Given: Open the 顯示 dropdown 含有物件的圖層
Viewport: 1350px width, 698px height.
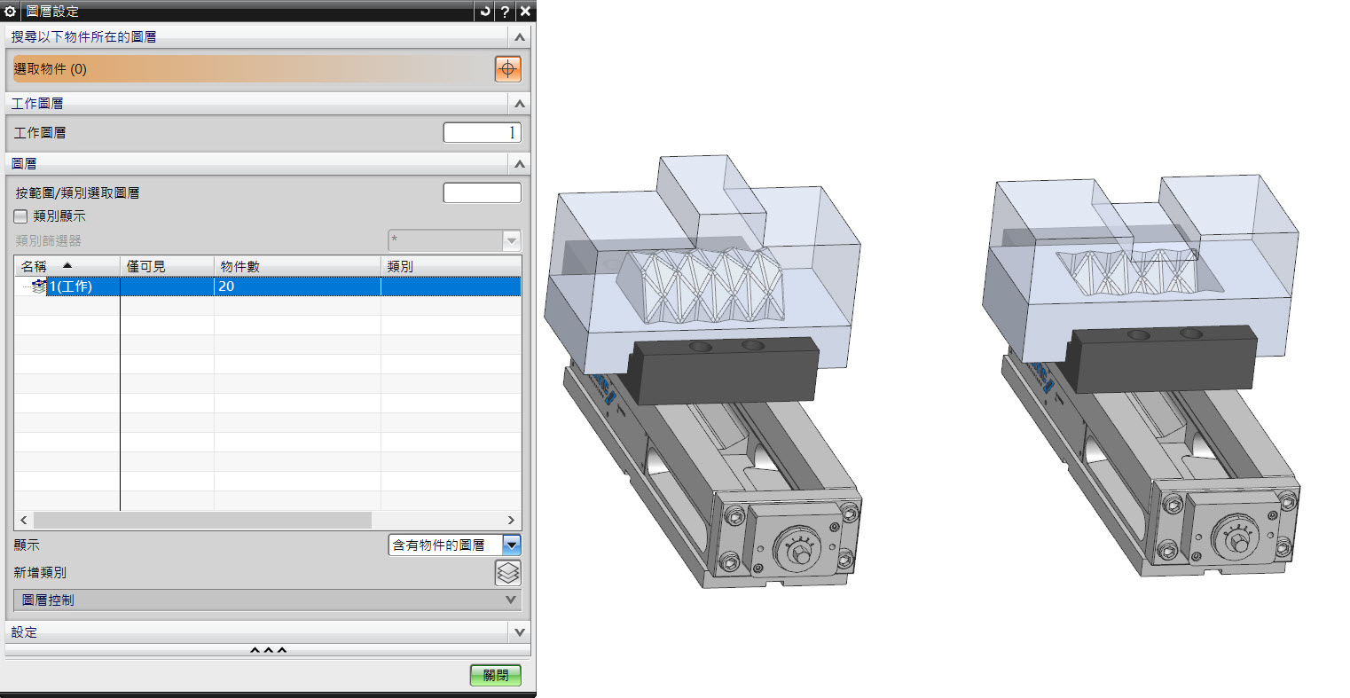Looking at the screenshot, I should click(x=512, y=545).
